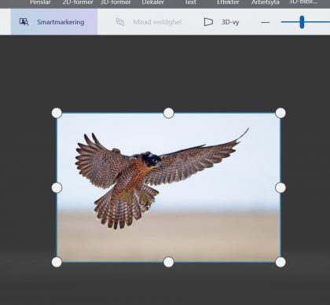Open the Dekaler tab
Viewport: 330px width, 305px height.
(x=152, y=2)
